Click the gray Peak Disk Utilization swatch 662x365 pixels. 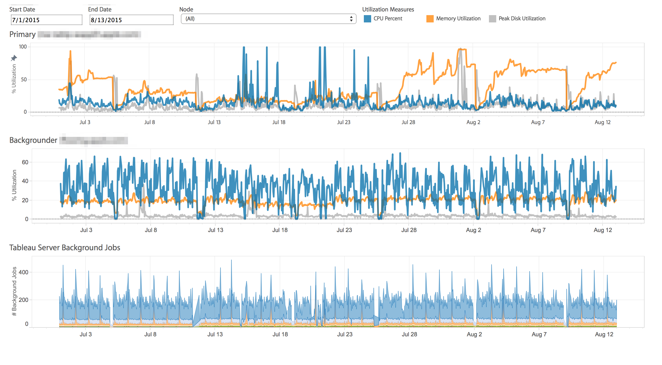click(x=492, y=19)
